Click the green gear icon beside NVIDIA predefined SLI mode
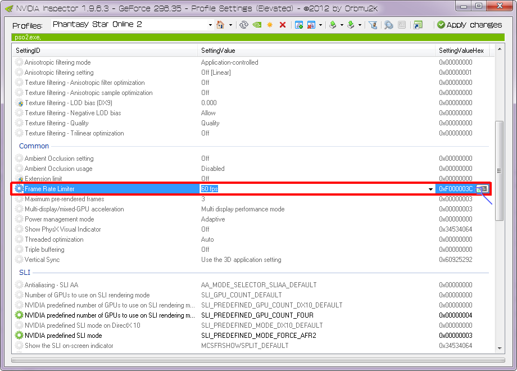517x371 pixels. [x=19, y=336]
